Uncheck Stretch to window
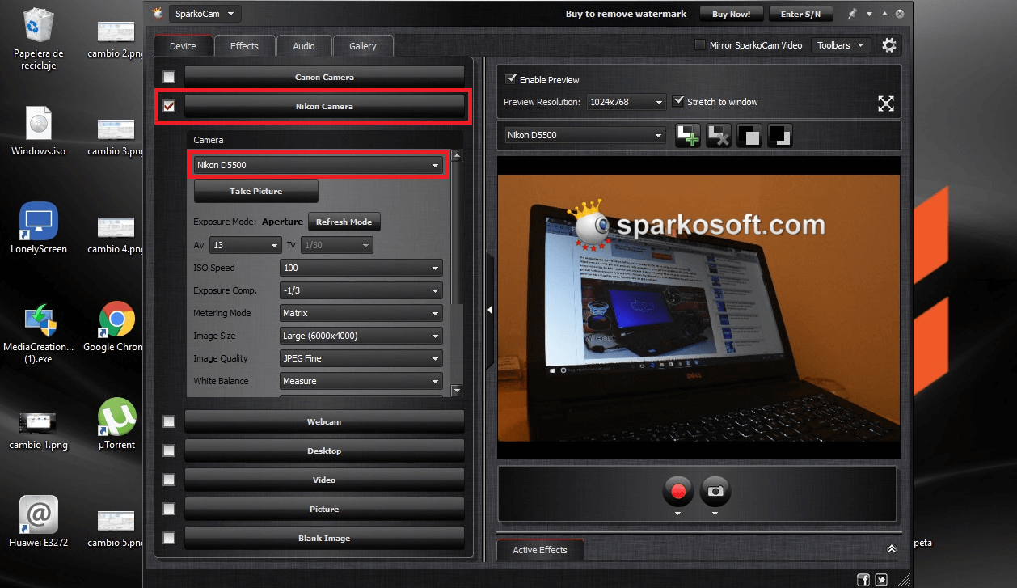The width and height of the screenshot is (1017, 588). [x=678, y=102]
